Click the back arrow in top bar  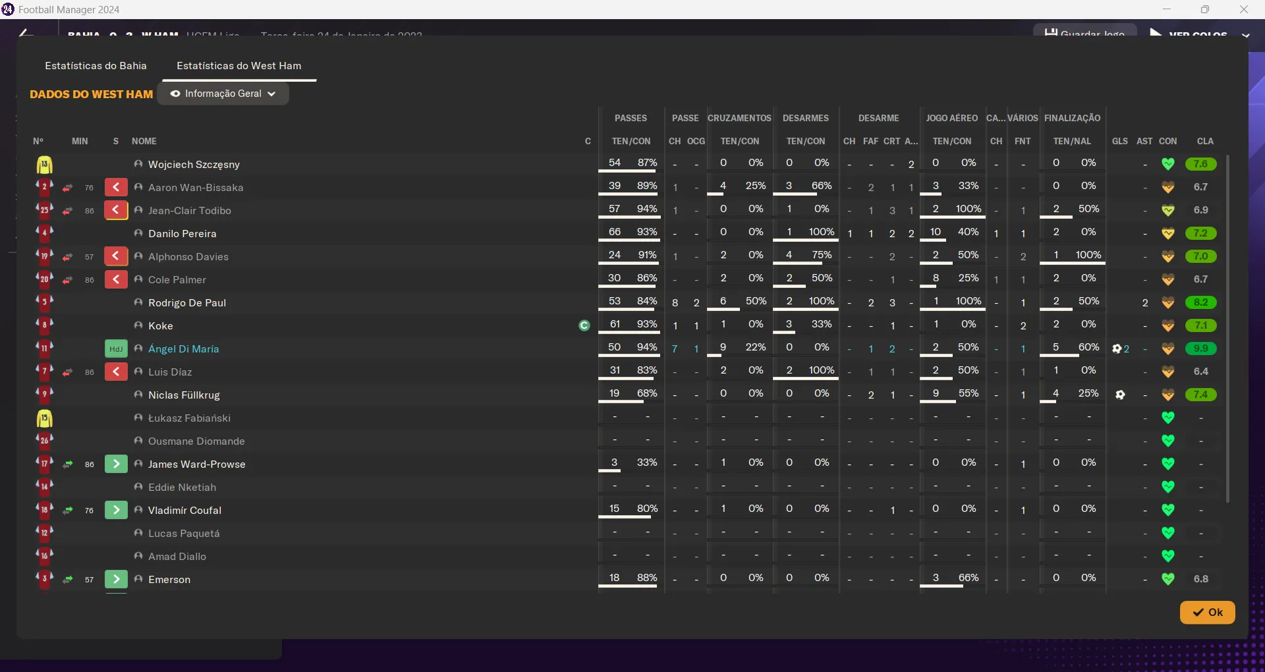pyautogui.click(x=25, y=32)
